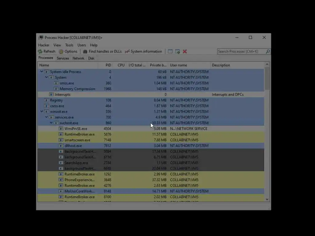Screen dimensions: 315x236
Task: Open Find handles or DLLs
Action: [102, 52]
